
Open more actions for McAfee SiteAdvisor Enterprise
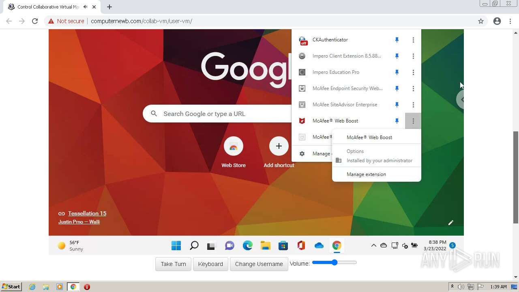click(413, 105)
